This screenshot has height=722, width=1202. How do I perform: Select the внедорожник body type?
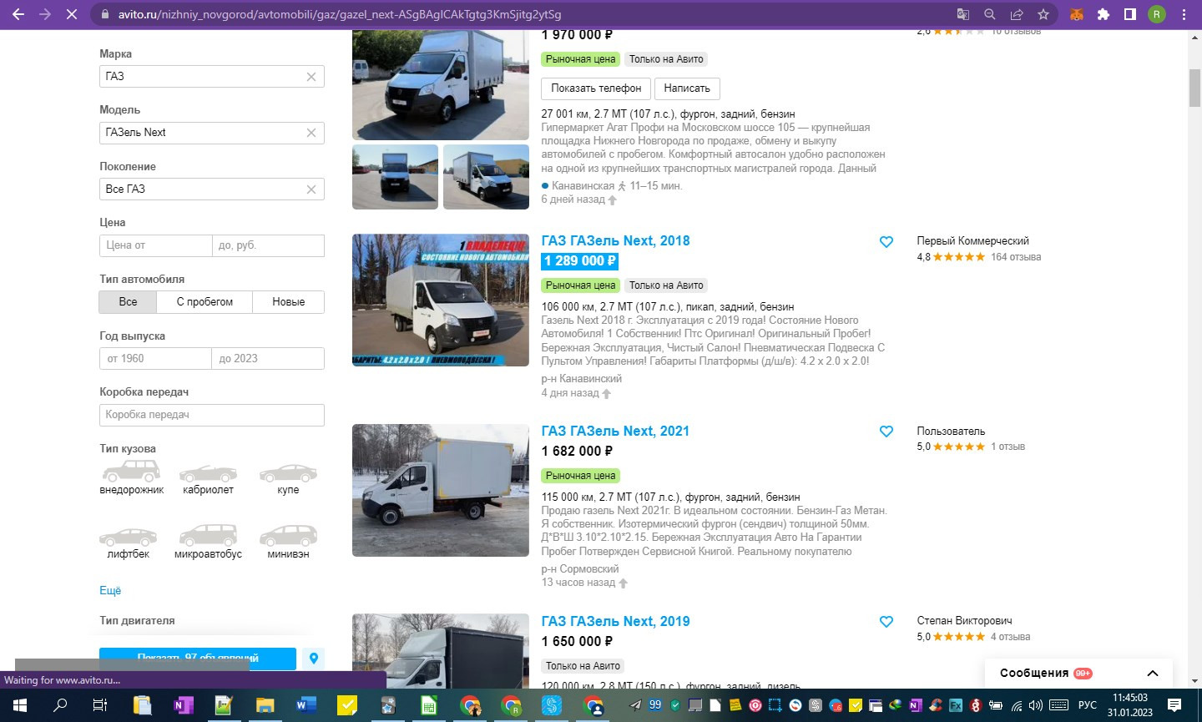click(x=131, y=479)
